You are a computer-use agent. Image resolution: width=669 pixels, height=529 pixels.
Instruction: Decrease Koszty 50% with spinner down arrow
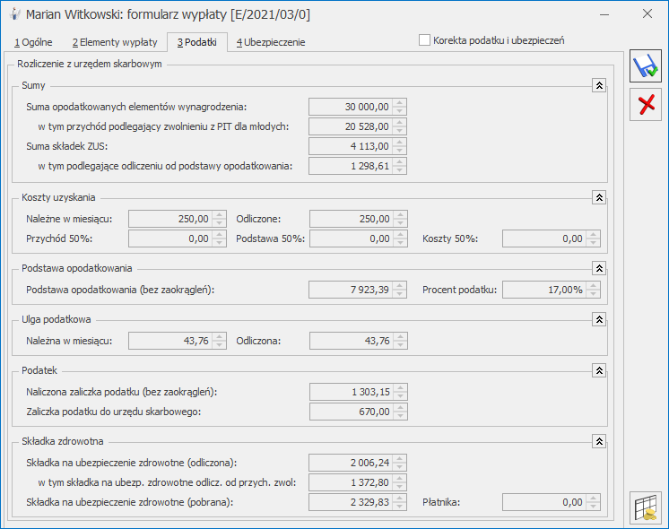click(x=593, y=243)
